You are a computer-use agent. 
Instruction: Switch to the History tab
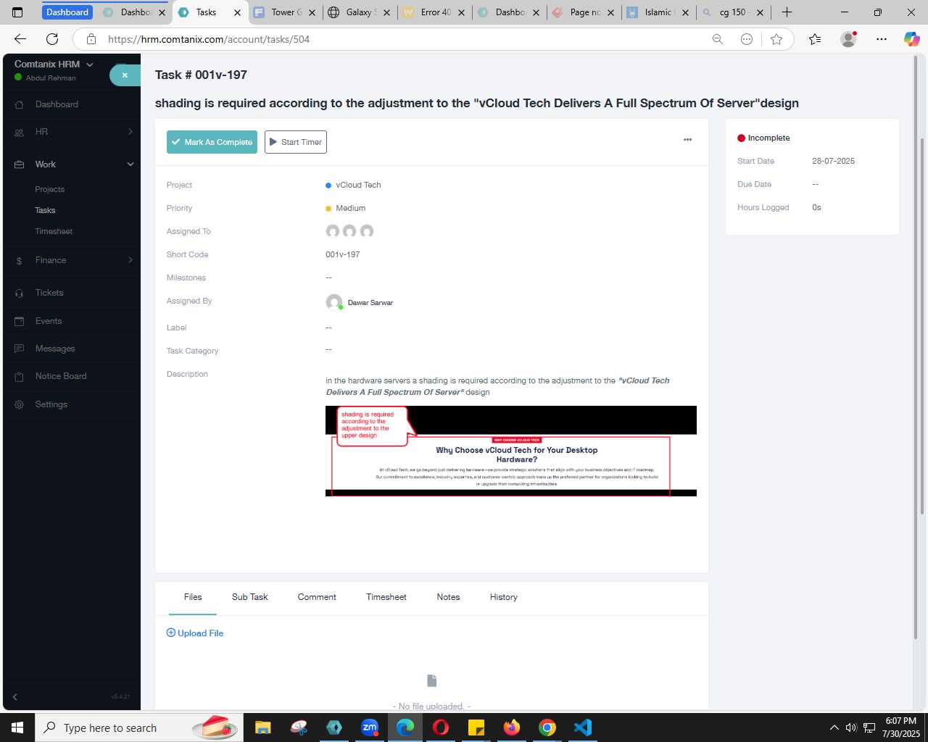[503, 597]
